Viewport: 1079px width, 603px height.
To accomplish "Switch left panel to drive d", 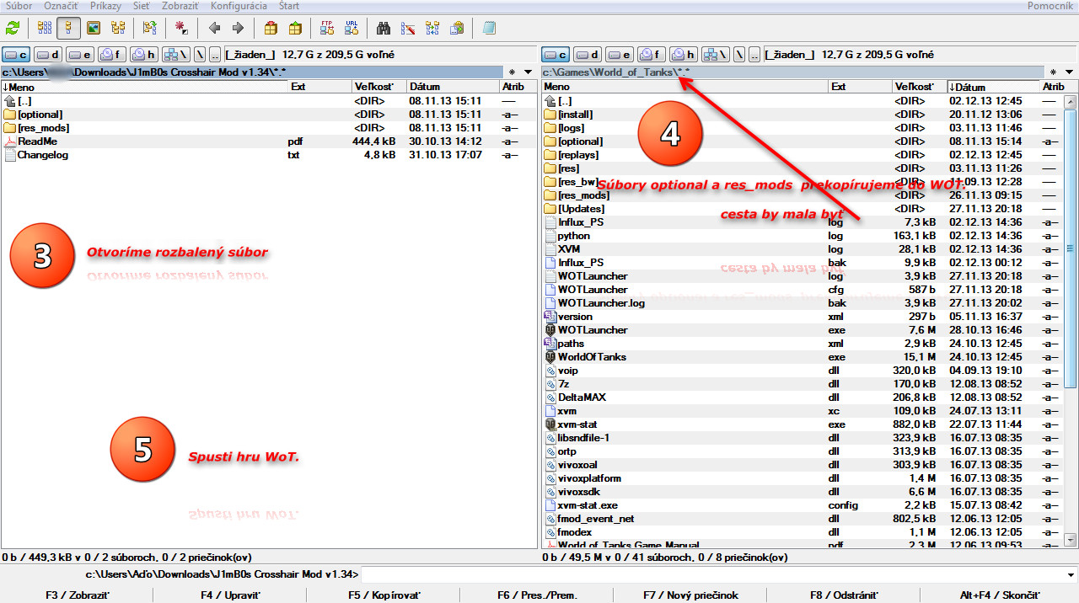I will [x=47, y=55].
